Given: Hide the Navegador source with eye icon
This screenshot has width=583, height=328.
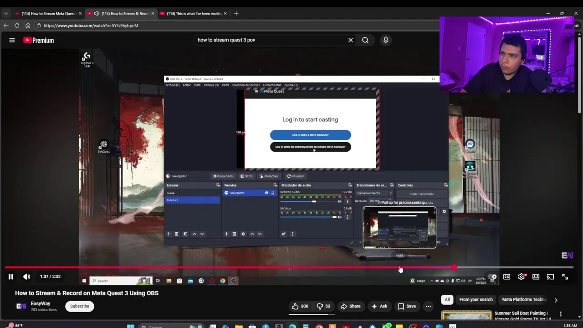Looking at the screenshot, I should pyautogui.click(x=266, y=193).
